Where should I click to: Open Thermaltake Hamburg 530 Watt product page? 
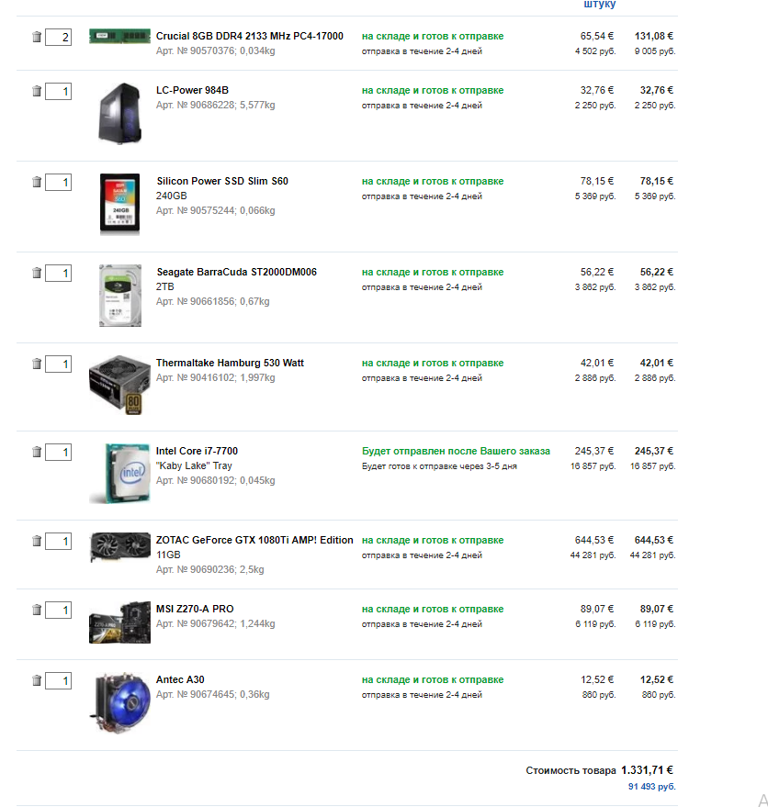pos(230,363)
